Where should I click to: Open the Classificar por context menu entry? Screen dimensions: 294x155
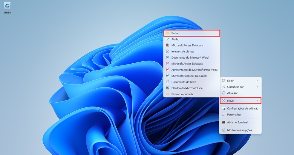tap(240, 87)
